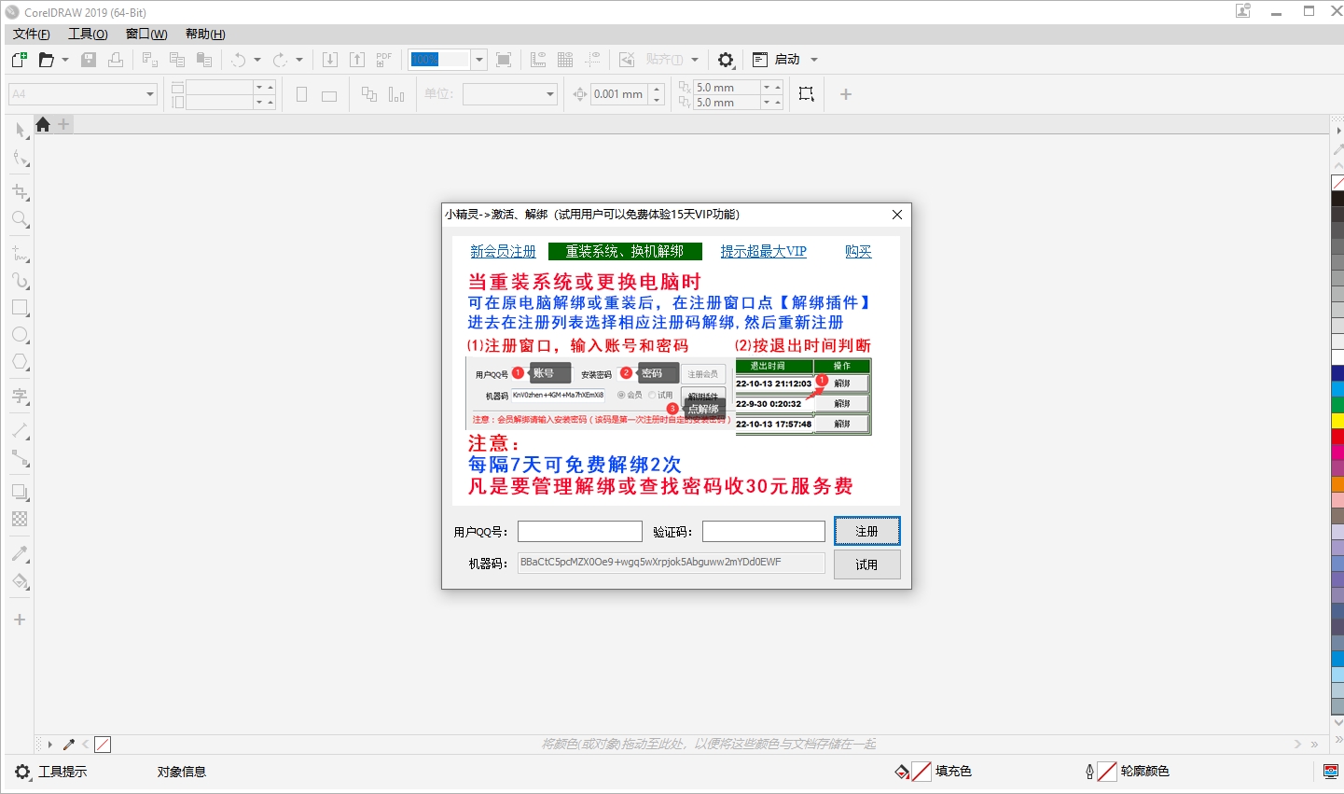Select the Ellipse tool
1344x794 pixels.
21,335
